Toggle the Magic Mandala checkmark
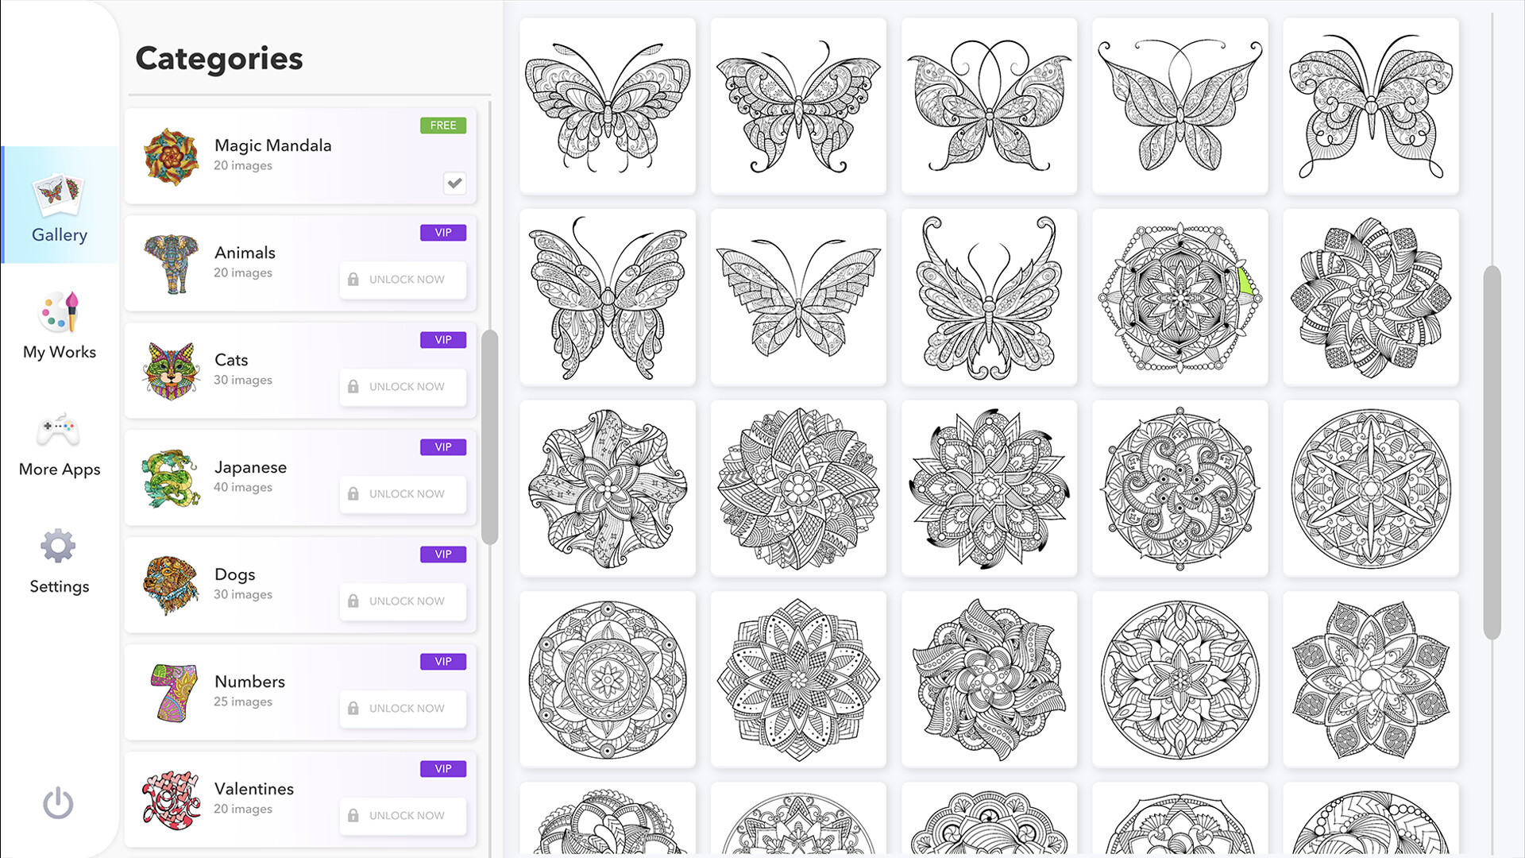The image size is (1525, 858). tap(454, 184)
